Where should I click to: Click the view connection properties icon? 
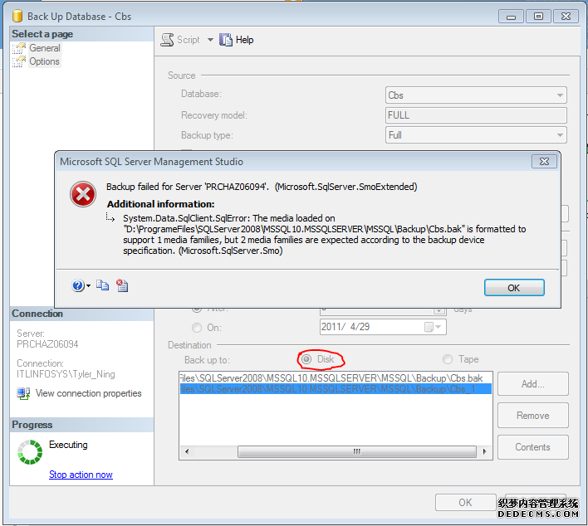pyautogui.click(x=23, y=393)
